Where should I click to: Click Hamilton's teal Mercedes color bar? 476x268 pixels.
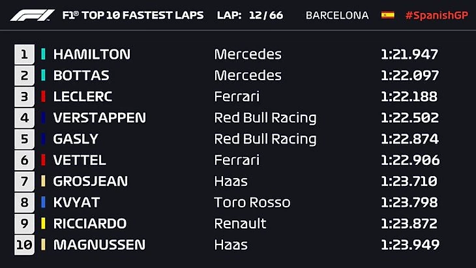(44, 54)
